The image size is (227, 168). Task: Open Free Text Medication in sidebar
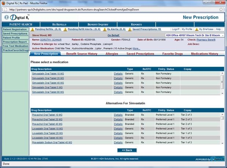click(15, 46)
